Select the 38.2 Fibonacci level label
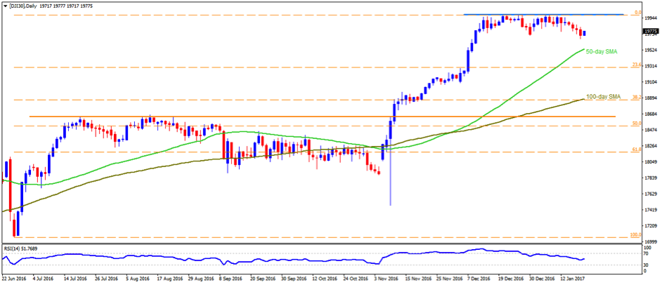This screenshot has width=662, height=285. 635,98
